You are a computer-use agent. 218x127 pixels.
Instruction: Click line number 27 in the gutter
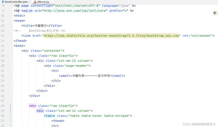tap(2, 101)
